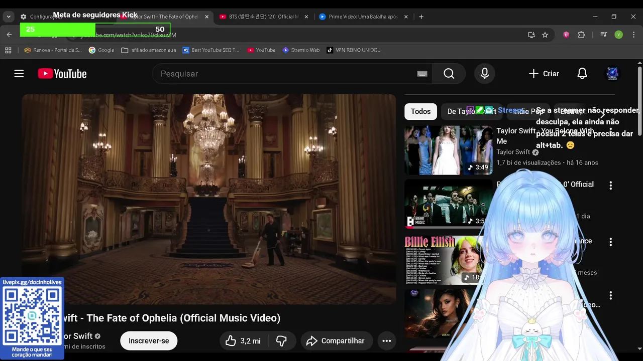The image size is (643, 361).
Task: Open the Chrome extensions puzzle icon
Action: pos(582,35)
